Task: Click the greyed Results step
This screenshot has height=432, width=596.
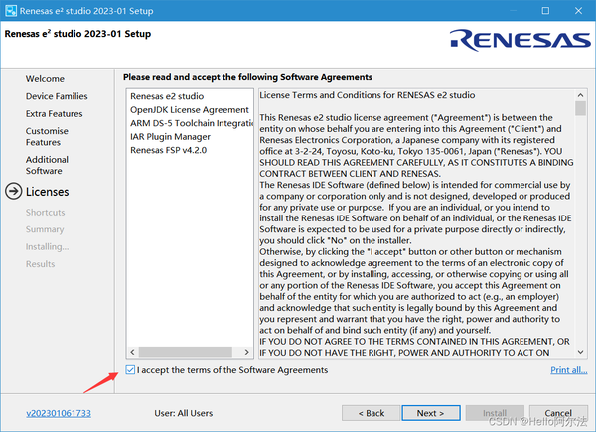Action: (40, 264)
